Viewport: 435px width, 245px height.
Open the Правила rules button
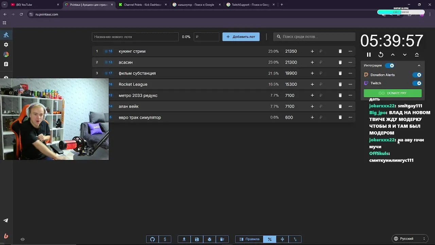click(x=249, y=239)
